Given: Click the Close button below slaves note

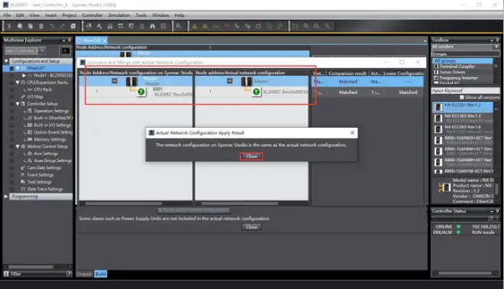Looking at the screenshot, I should coord(251,227).
